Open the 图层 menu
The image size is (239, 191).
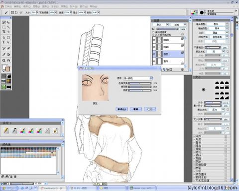click(36, 6)
